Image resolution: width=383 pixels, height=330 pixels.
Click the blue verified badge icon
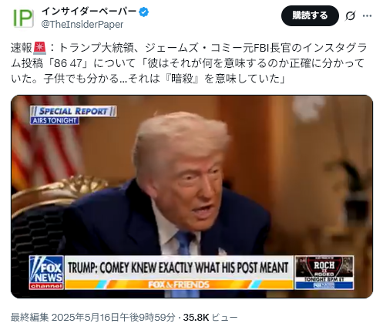143,12
